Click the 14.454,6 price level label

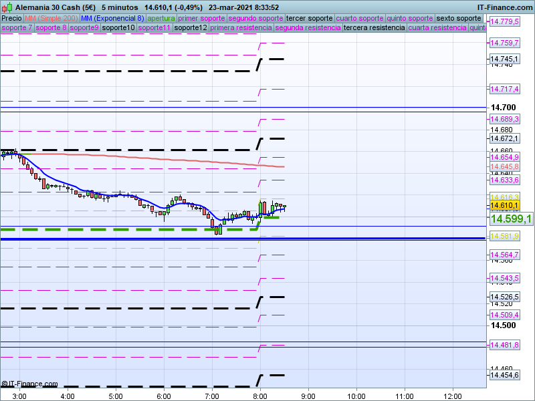(x=504, y=376)
